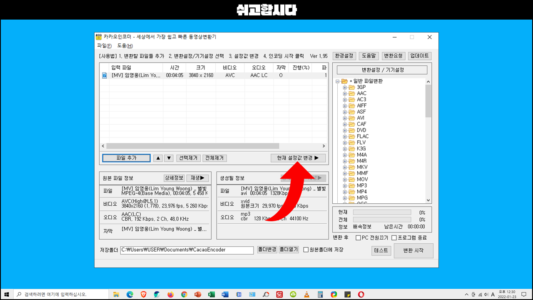Viewport: 533px width, 300px height.
Task: Expand the AVI format node
Action: pyautogui.click(x=345, y=118)
